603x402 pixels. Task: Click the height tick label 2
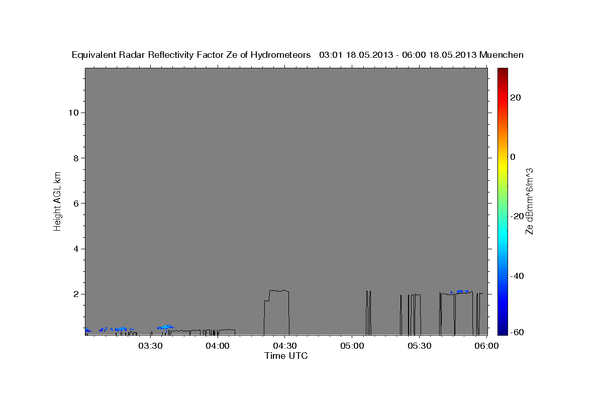coord(76,294)
